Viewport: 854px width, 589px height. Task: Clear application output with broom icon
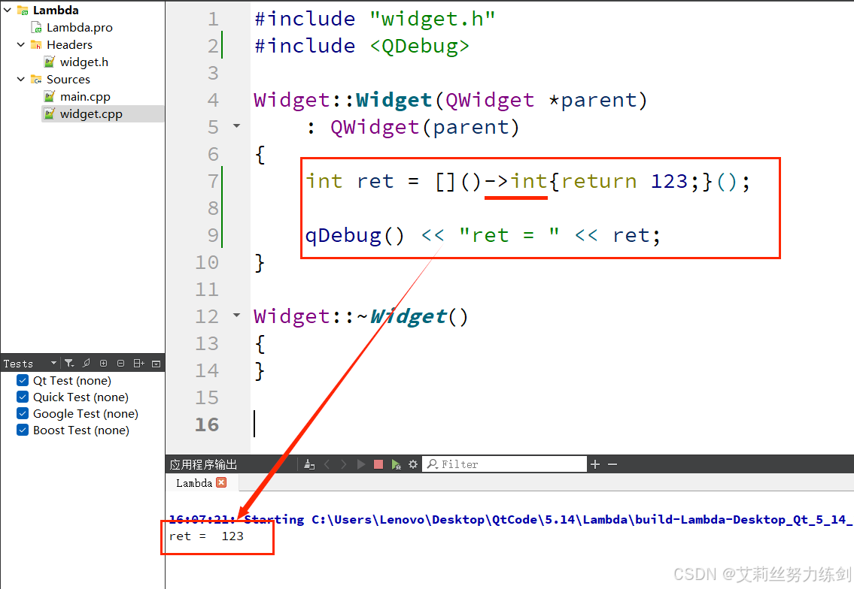coord(309,464)
